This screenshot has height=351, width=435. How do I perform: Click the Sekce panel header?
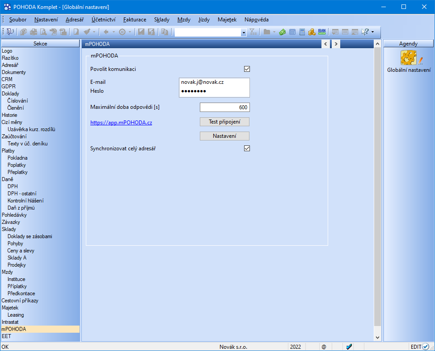tap(41, 43)
